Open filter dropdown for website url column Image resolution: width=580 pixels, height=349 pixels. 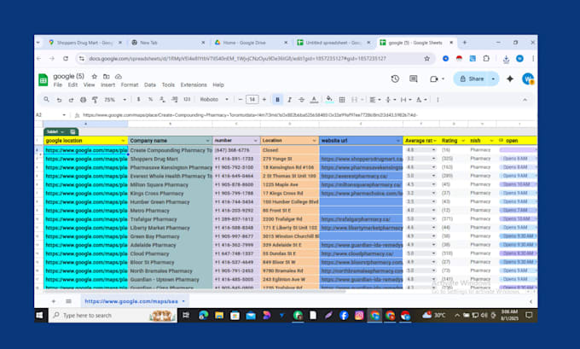point(398,141)
